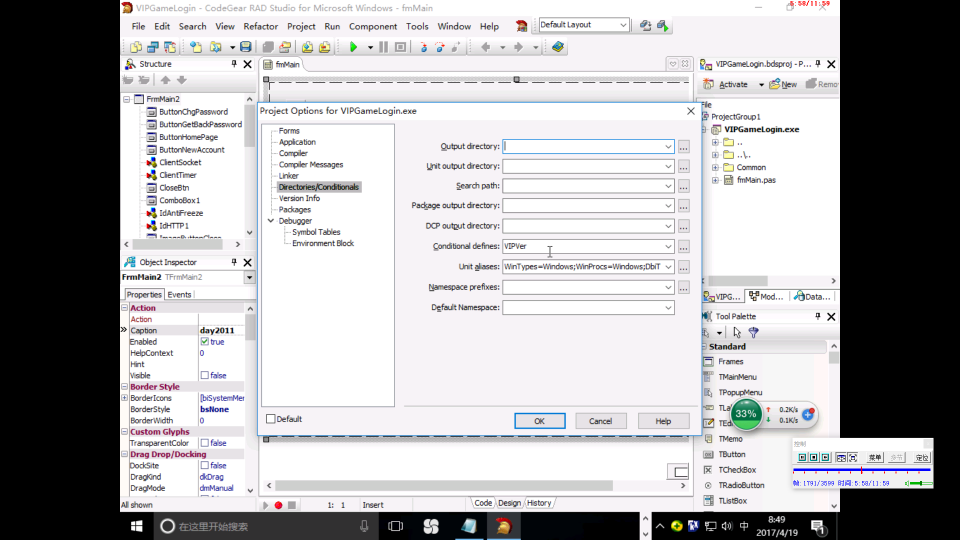Click the Tool Palette filter funnel icon
960x540 pixels.
753,332
